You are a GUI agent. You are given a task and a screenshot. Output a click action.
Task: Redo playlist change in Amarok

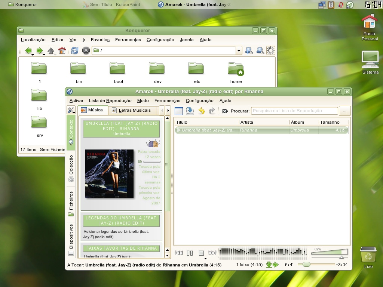tap(212, 111)
